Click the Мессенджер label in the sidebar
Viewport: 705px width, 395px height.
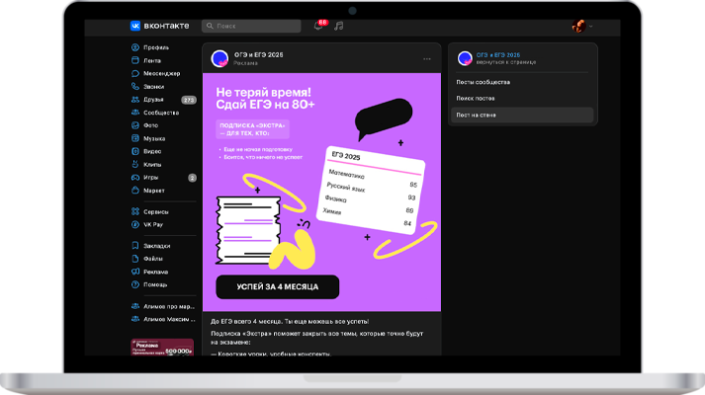pos(162,73)
